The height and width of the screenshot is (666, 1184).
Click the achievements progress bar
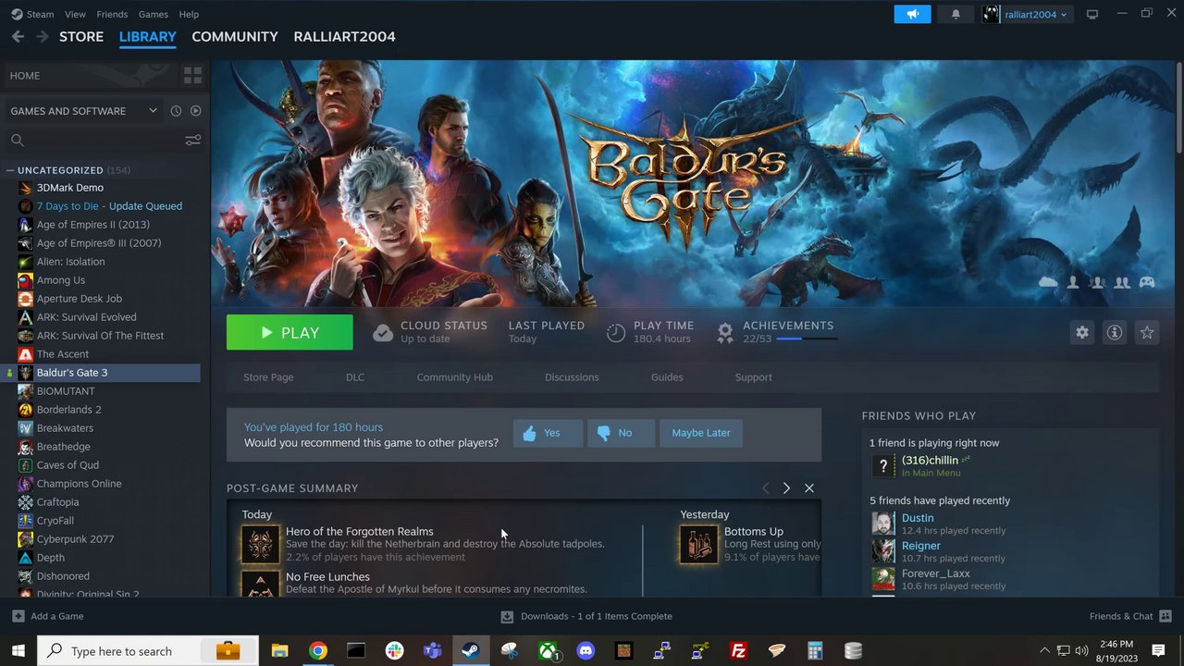807,339
